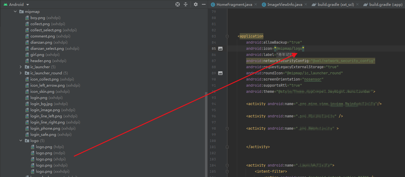Screen dimensions: 405x177
Task: Toggle the fold marker on line 98
Action: click(x=227, y=128)
